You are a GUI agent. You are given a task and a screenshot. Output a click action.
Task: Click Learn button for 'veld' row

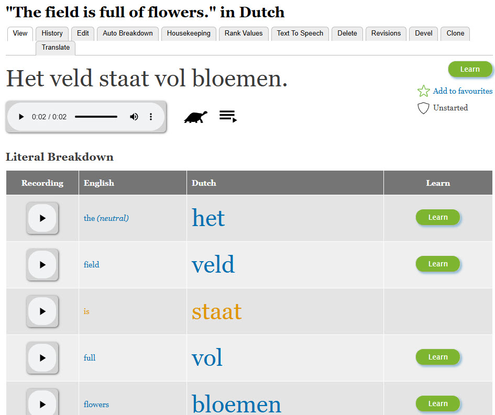(437, 264)
